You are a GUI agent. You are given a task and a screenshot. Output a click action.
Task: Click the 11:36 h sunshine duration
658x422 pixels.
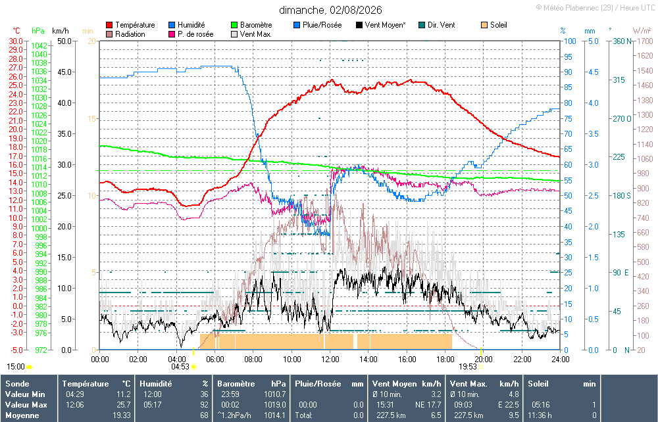pos(540,415)
